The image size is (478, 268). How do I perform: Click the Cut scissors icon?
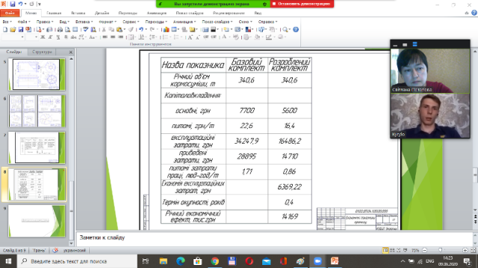[104, 30]
